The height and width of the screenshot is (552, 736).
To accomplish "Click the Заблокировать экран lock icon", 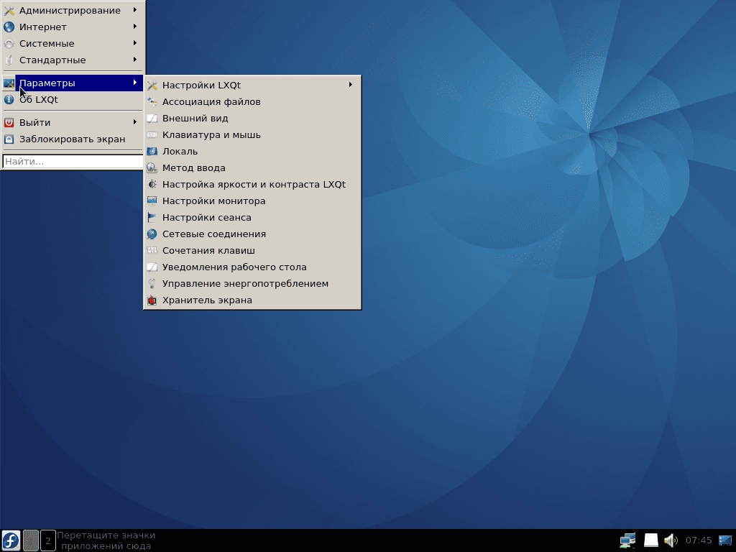I will 9,139.
